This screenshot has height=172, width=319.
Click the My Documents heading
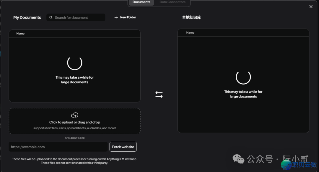27,17
